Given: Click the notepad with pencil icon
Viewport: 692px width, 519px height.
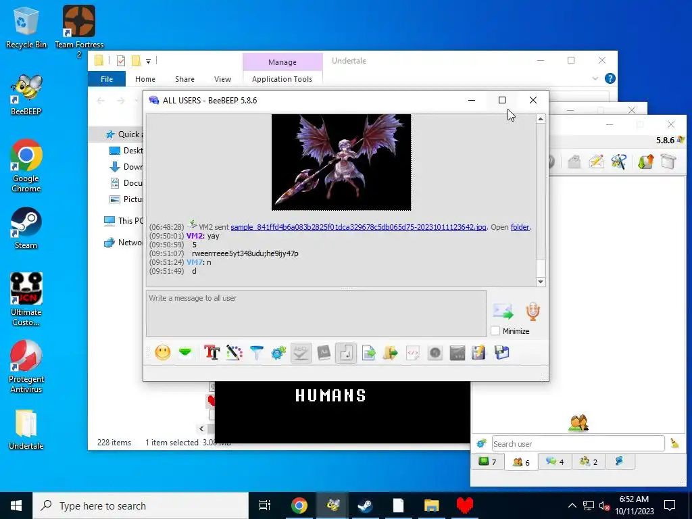Looking at the screenshot, I should pyautogui.click(x=478, y=353).
